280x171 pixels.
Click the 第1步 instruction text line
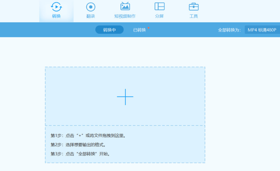tap(89, 135)
